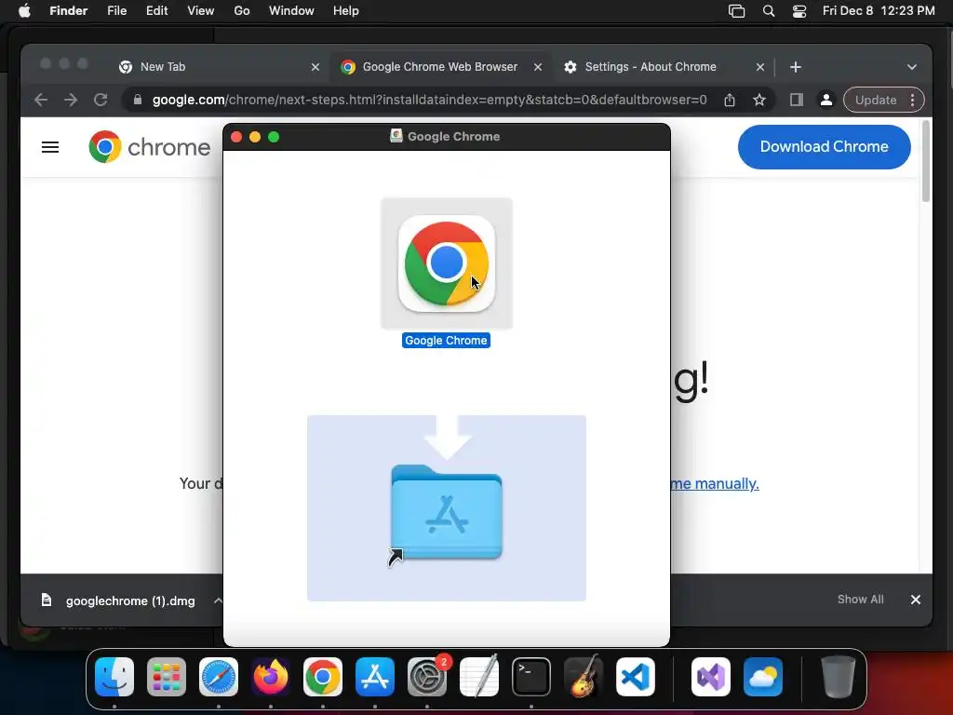Close the New Tab tab
This screenshot has width=953, height=715.
[x=315, y=67]
